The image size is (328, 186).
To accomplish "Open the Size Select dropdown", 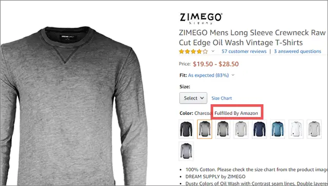I will [x=193, y=98].
